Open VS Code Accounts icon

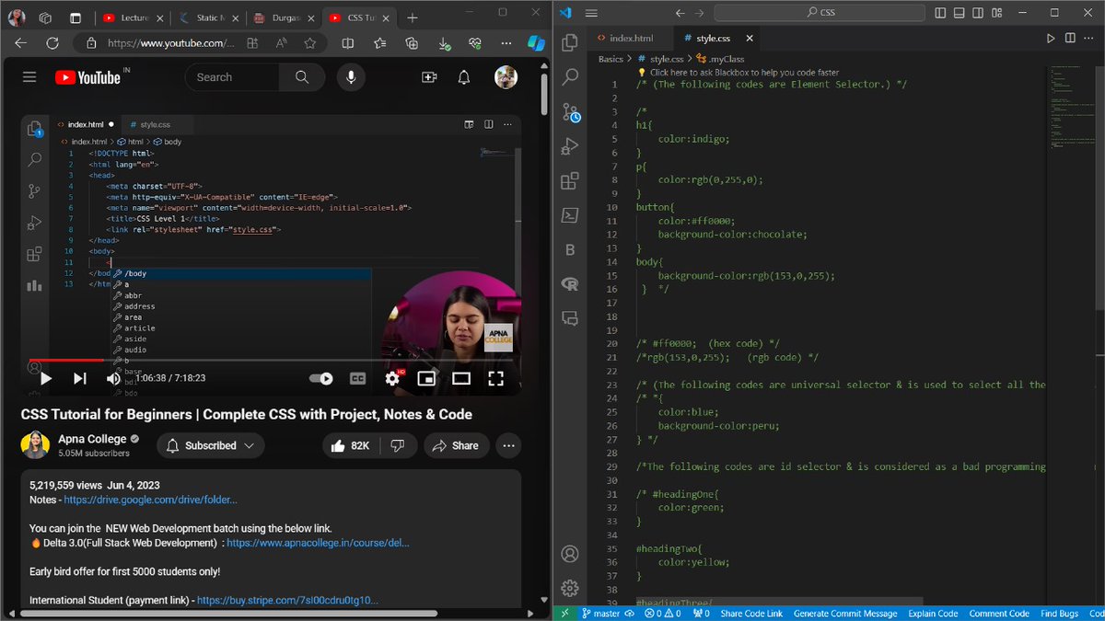[570, 554]
